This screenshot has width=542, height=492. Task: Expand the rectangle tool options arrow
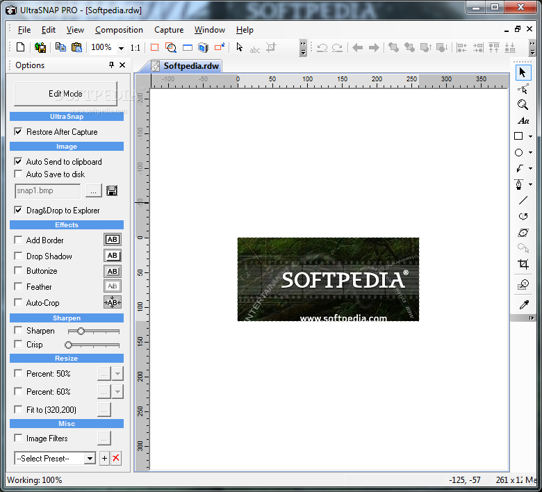(531, 137)
